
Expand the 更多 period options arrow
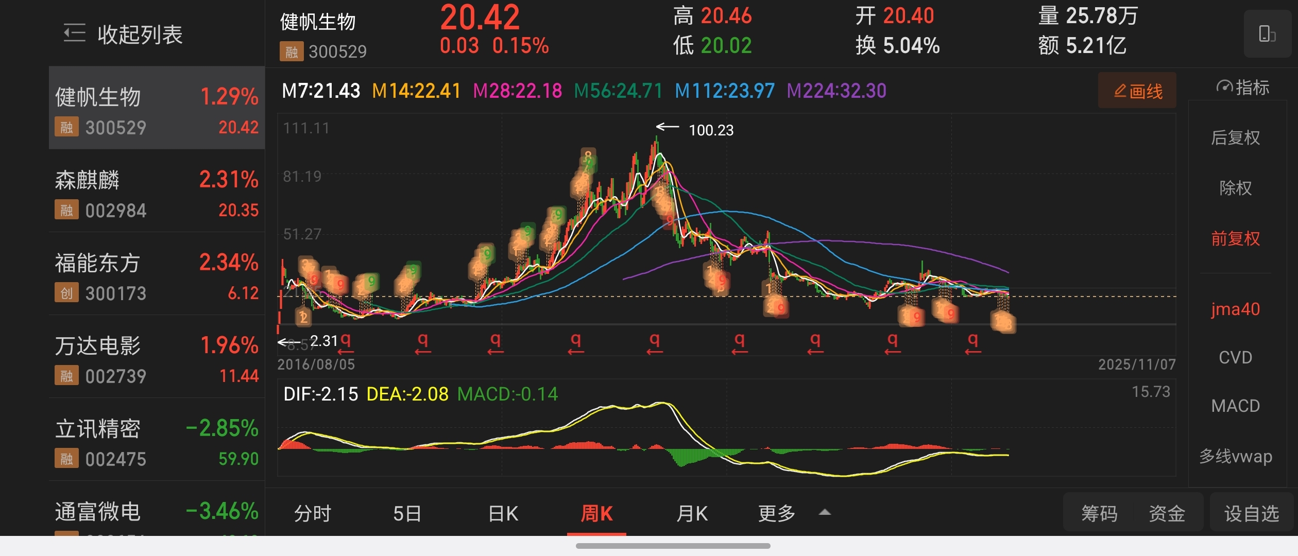[x=824, y=512]
